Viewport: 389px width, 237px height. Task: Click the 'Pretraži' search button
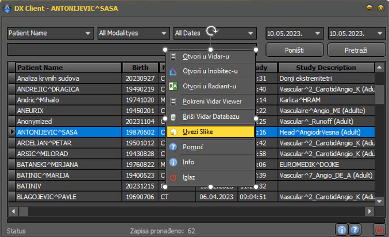pos(356,50)
